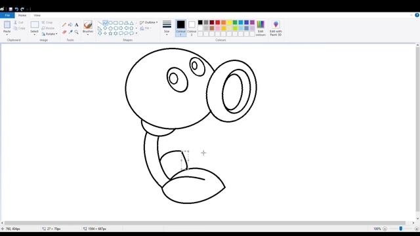Screen dimensions: 420x236
Task: Choose the Six-point star shape
Action: 115,33
